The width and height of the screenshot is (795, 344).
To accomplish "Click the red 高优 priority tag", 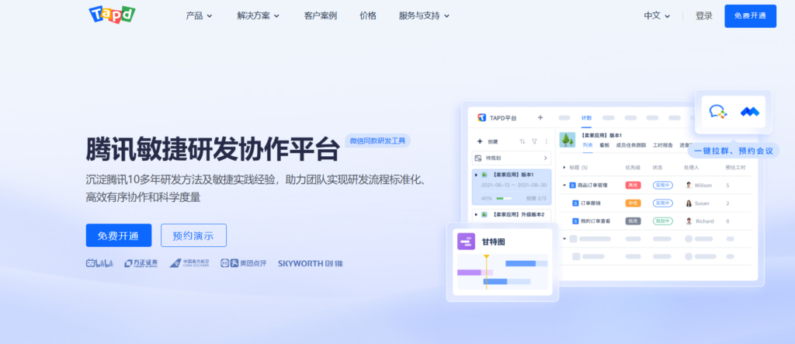I will click(634, 185).
